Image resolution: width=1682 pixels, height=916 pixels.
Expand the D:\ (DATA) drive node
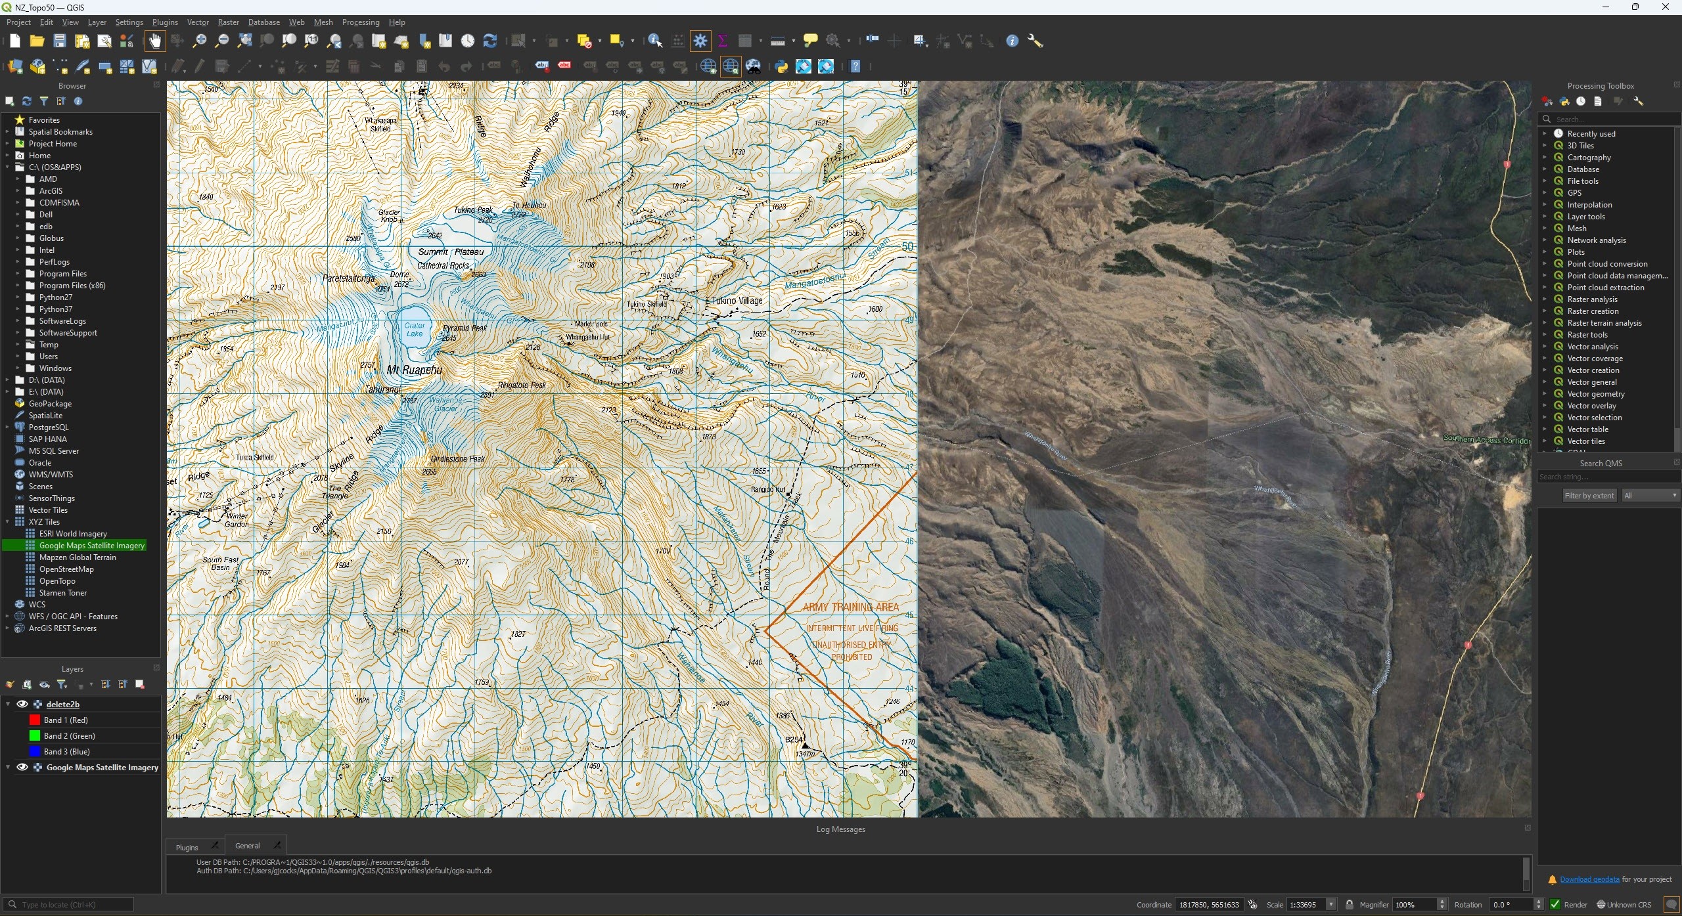[7, 380]
